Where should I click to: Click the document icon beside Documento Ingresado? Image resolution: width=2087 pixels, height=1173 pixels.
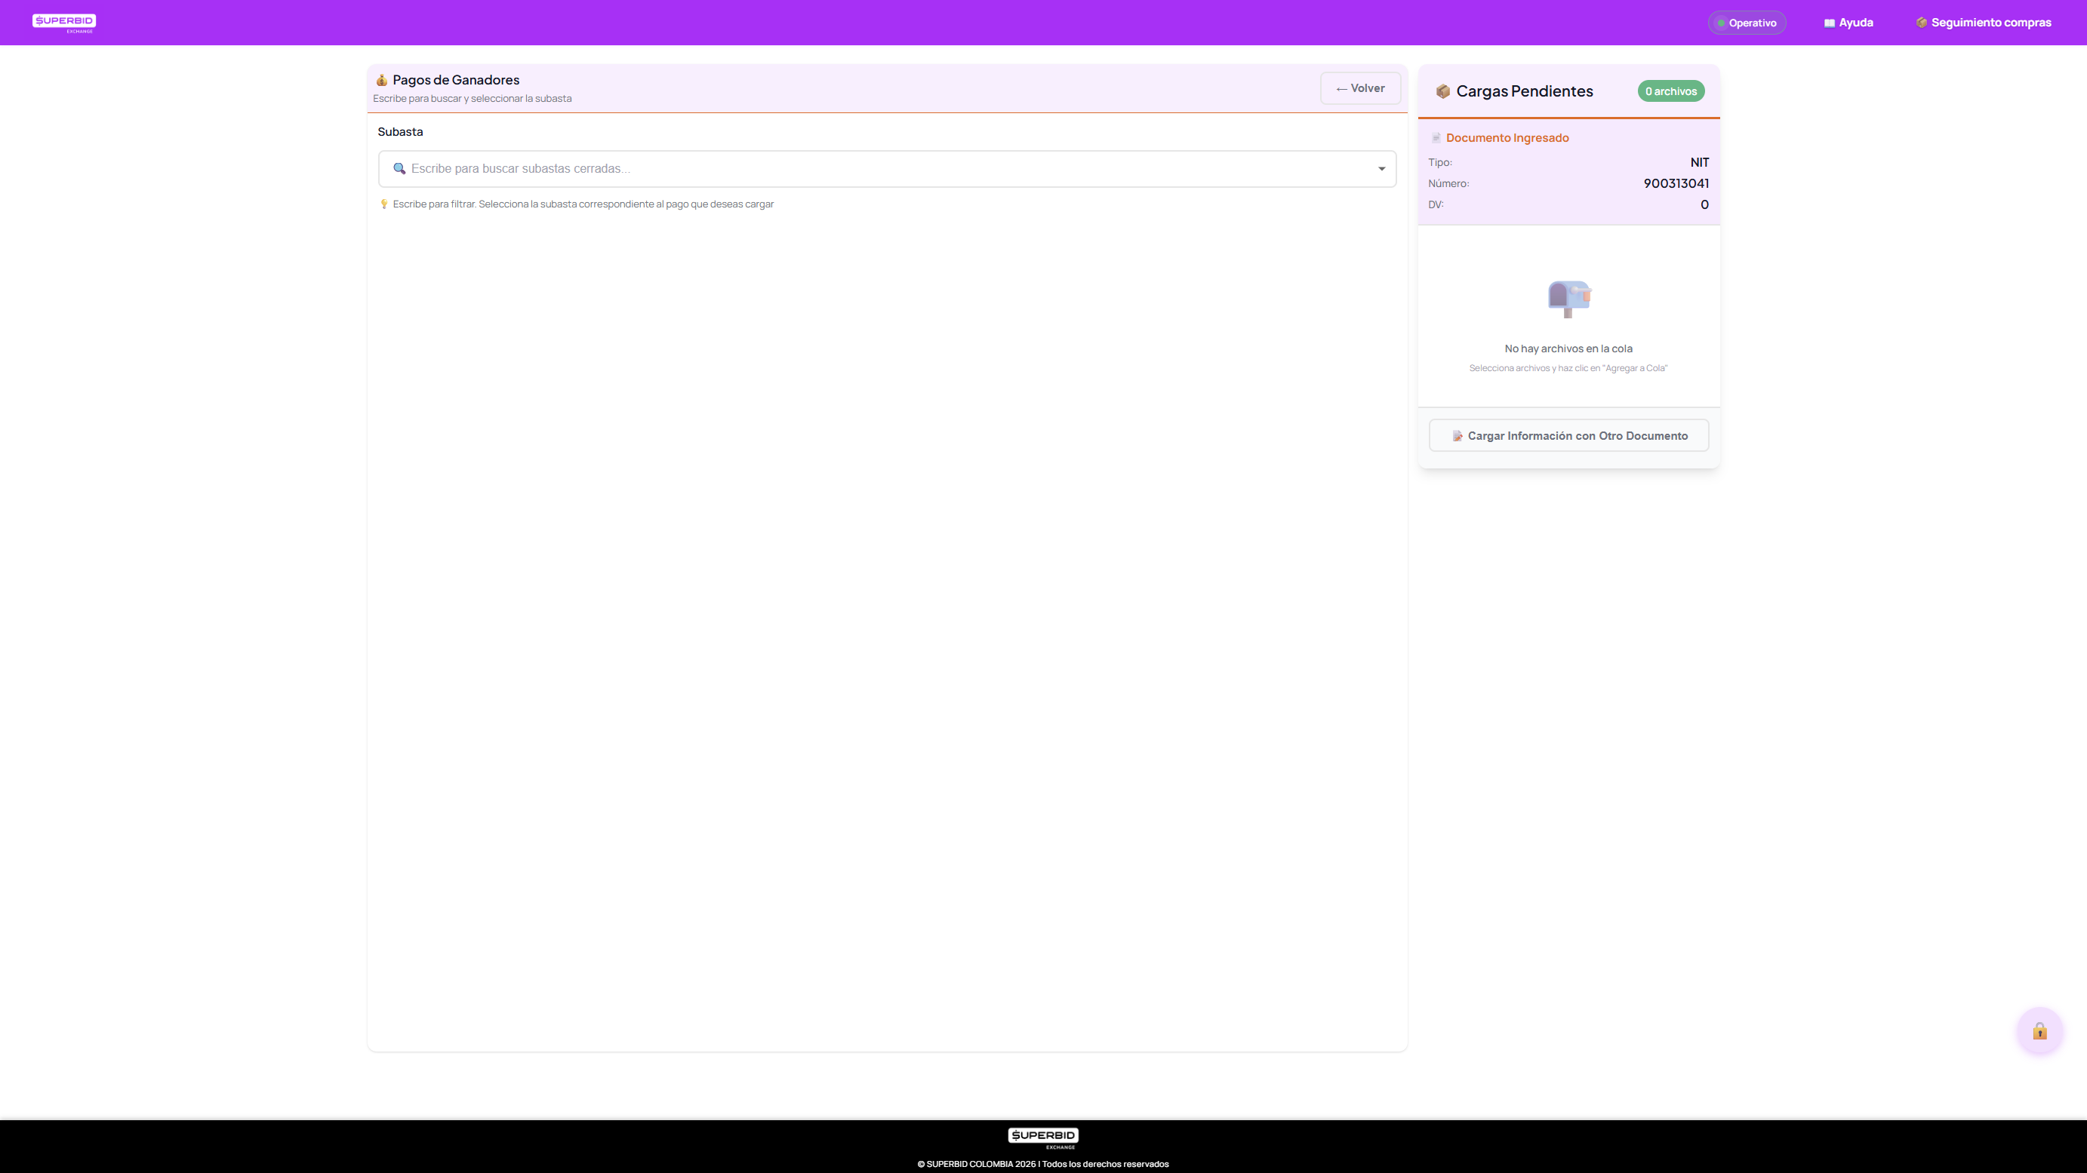(1436, 137)
